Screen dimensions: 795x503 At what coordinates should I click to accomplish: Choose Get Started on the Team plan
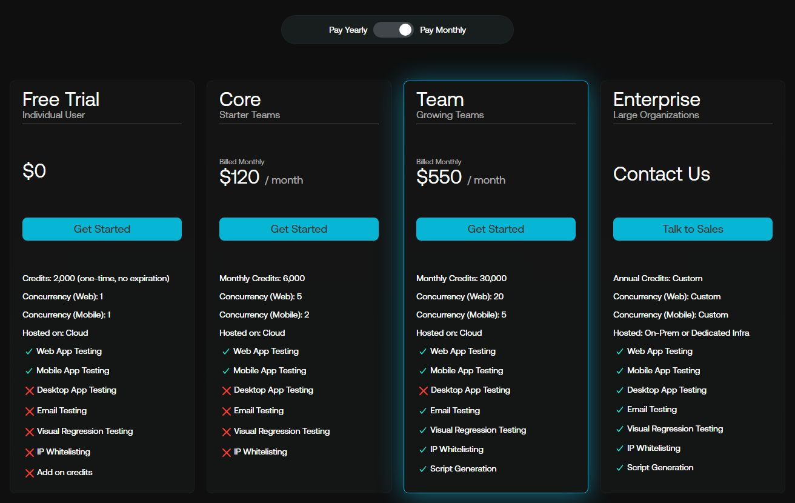coord(496,229)
